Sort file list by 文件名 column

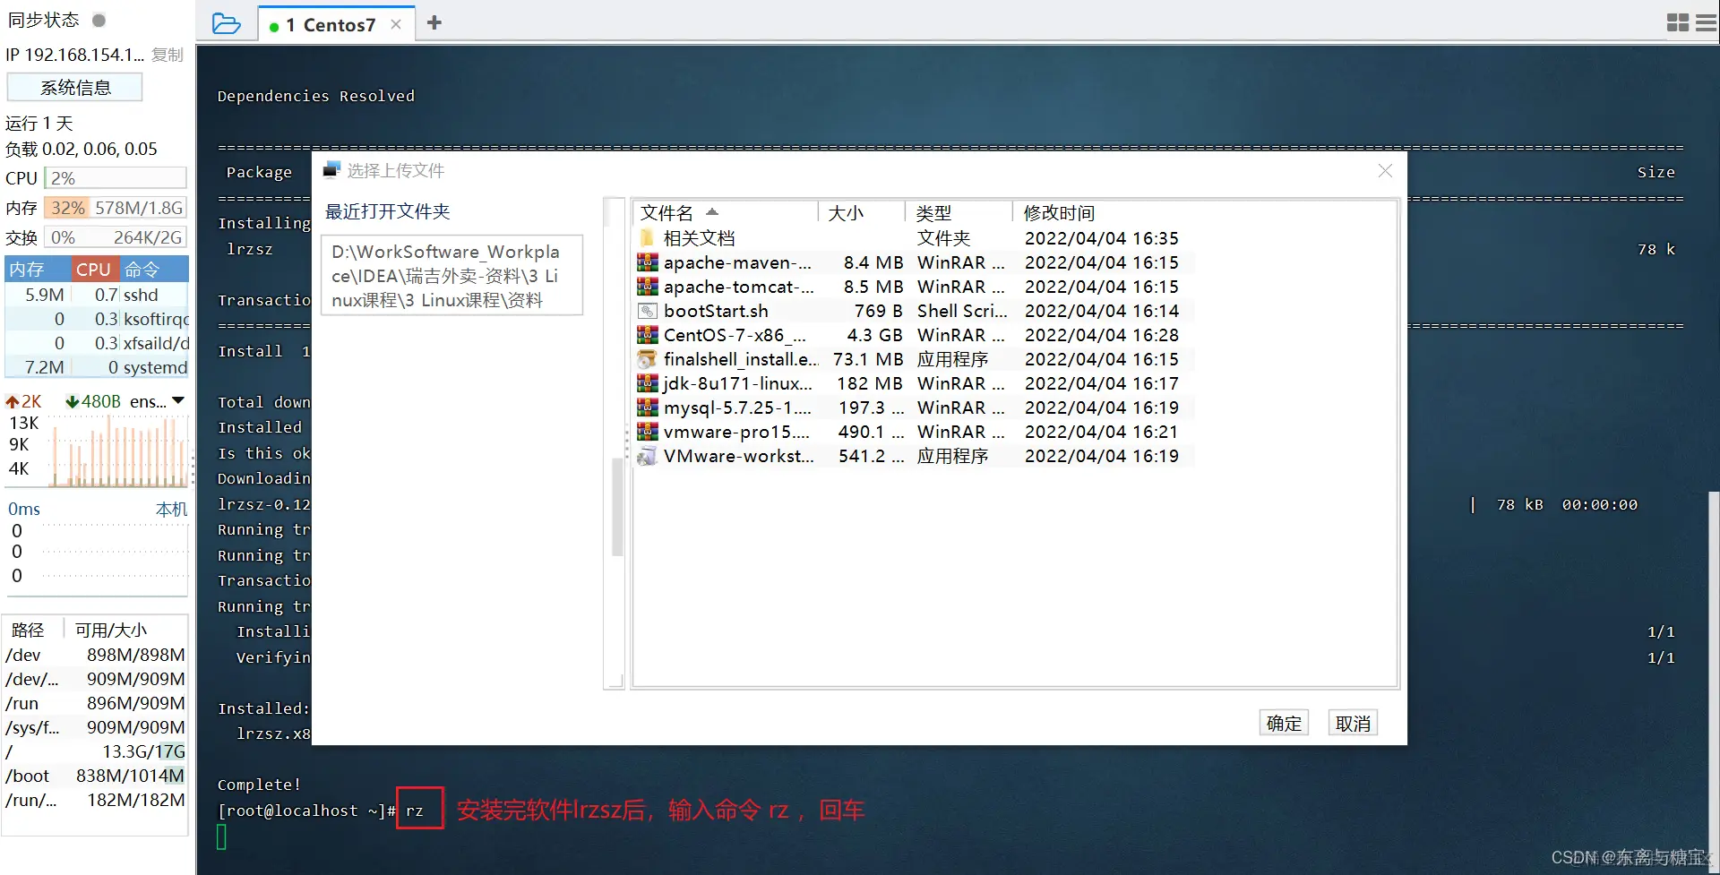tap(726, 212)
